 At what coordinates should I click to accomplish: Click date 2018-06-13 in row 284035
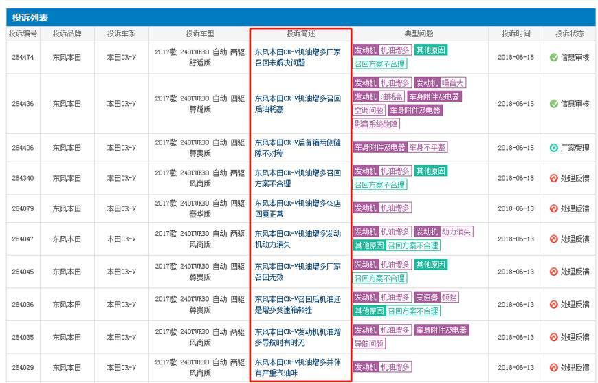516,337
